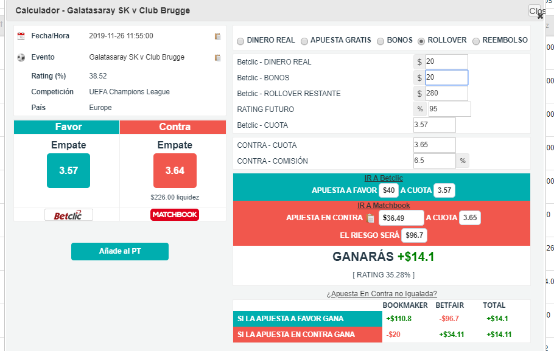This screenshot has height=351, width=554.
Task: Click the Betfair result +$34.11
Action: 452,335
